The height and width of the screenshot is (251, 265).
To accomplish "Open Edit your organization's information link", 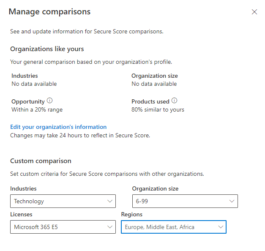I will tap(58, 127).
